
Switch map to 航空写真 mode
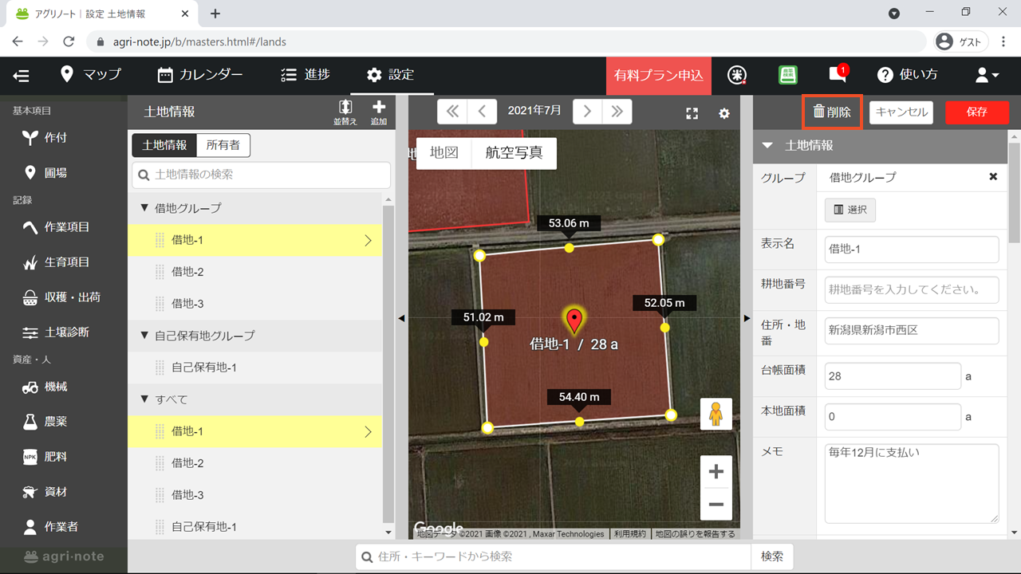(x=514, y=153)
